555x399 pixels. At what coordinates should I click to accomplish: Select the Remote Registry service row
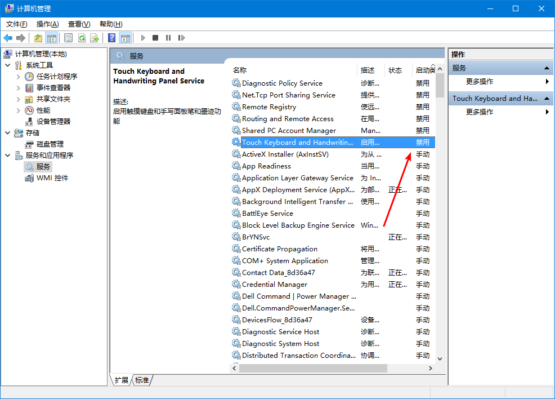(269, 107)
